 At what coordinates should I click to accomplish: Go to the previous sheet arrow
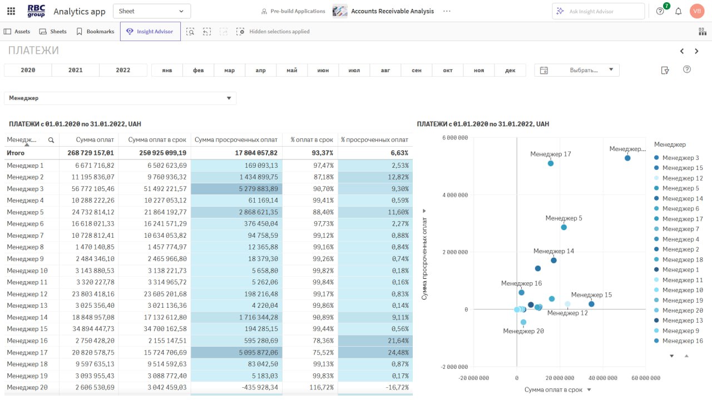point(682,51)
